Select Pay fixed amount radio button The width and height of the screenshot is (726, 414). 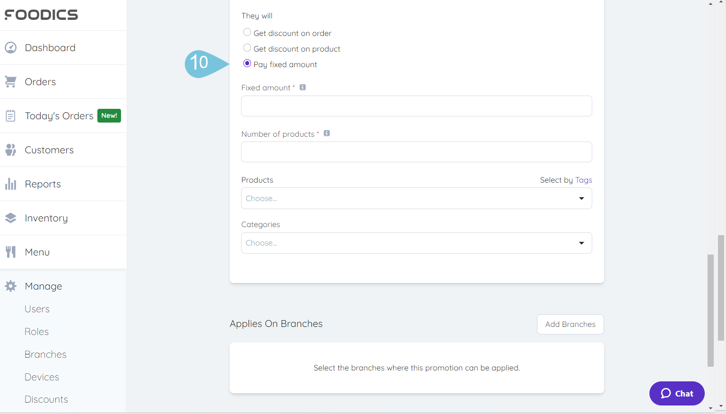point(247,63)
